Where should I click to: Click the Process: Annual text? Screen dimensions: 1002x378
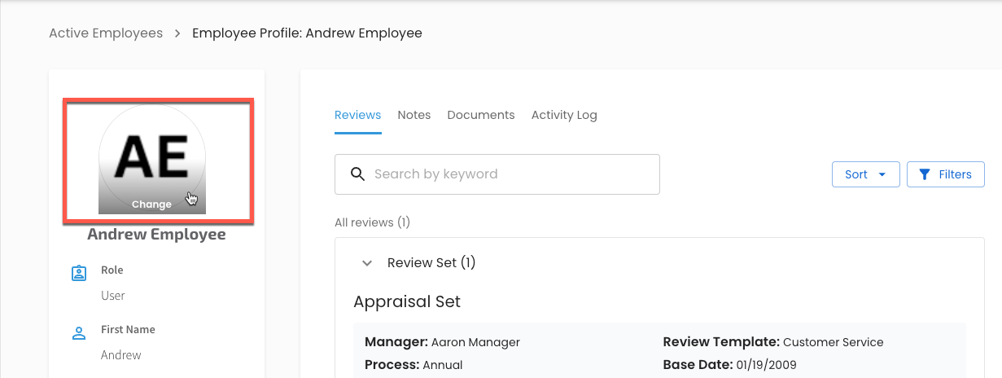(413, 364)
